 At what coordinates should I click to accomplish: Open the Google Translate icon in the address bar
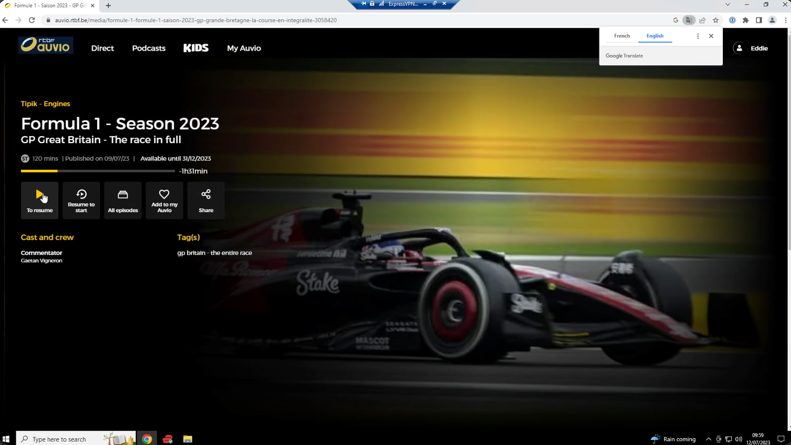tap(688, 19)
